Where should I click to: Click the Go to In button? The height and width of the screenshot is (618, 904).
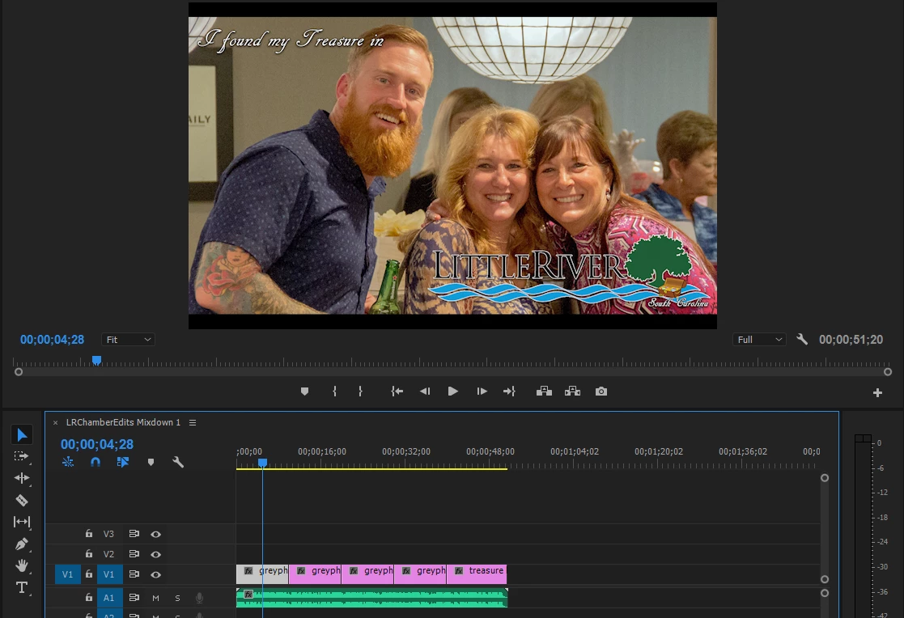coord(397,392)
